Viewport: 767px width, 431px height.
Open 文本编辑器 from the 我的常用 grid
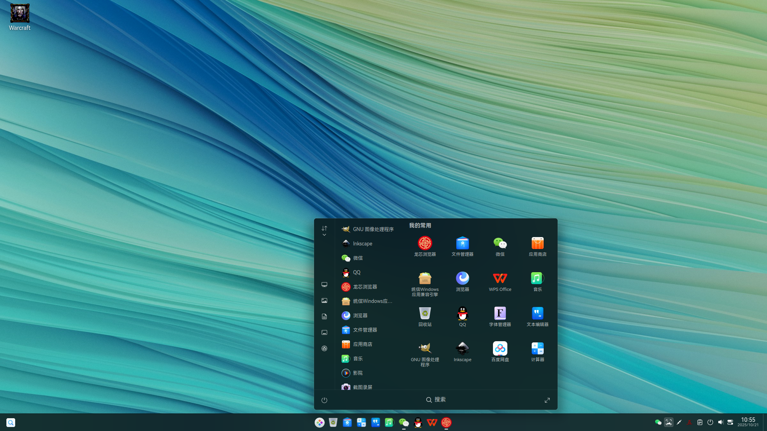point(537,316)
